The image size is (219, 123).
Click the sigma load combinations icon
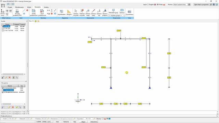coord(24,107)
